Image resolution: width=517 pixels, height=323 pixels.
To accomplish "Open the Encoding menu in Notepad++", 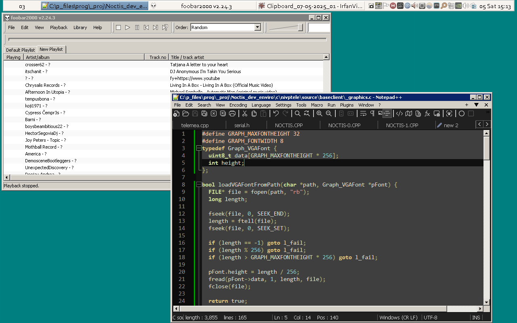I will [238, 105].
